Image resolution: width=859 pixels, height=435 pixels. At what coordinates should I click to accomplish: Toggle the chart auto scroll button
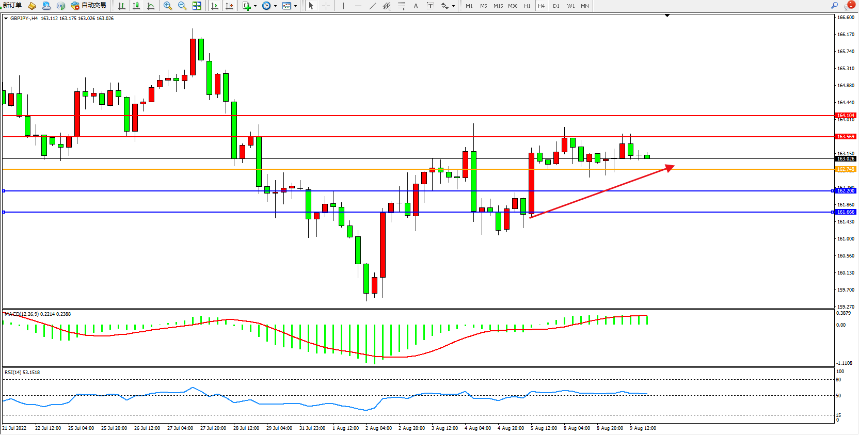[215, 6]
